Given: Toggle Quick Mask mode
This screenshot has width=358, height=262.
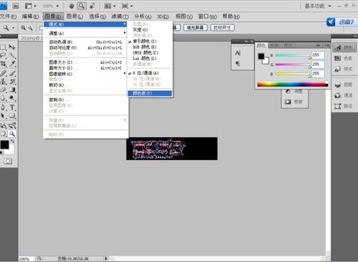Looking at the screenshot, I should click(8, 161).
